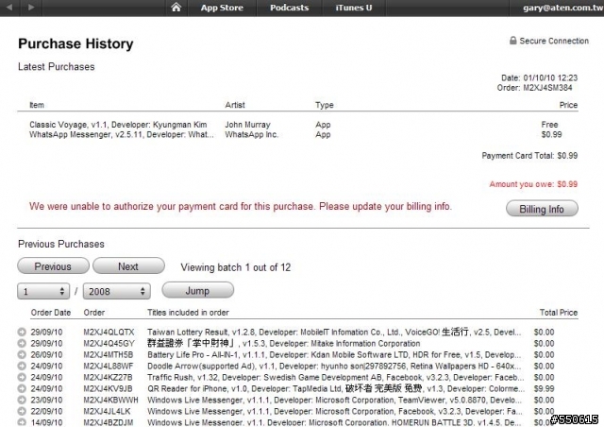Click the Purchase History heading

(75, 44)
